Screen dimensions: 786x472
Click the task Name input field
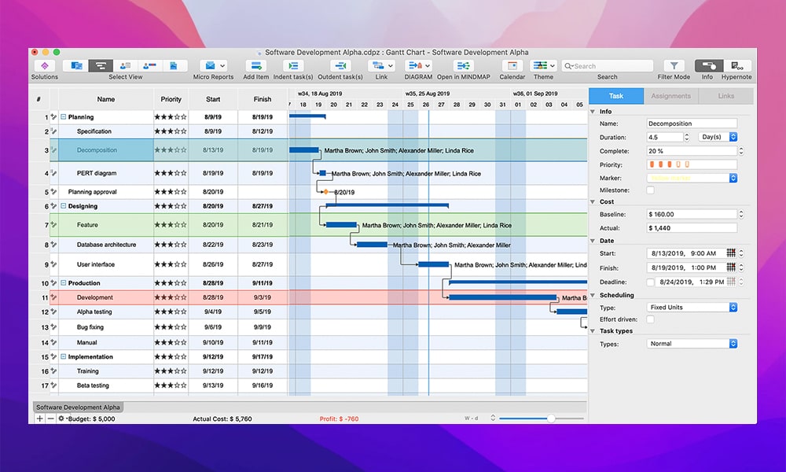point(692,124)
